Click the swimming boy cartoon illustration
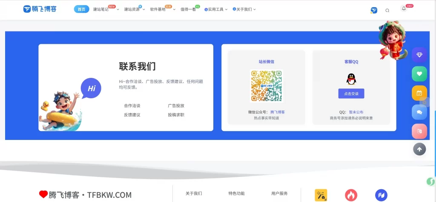Screen dimensions: 436x202 pos(60,111)
